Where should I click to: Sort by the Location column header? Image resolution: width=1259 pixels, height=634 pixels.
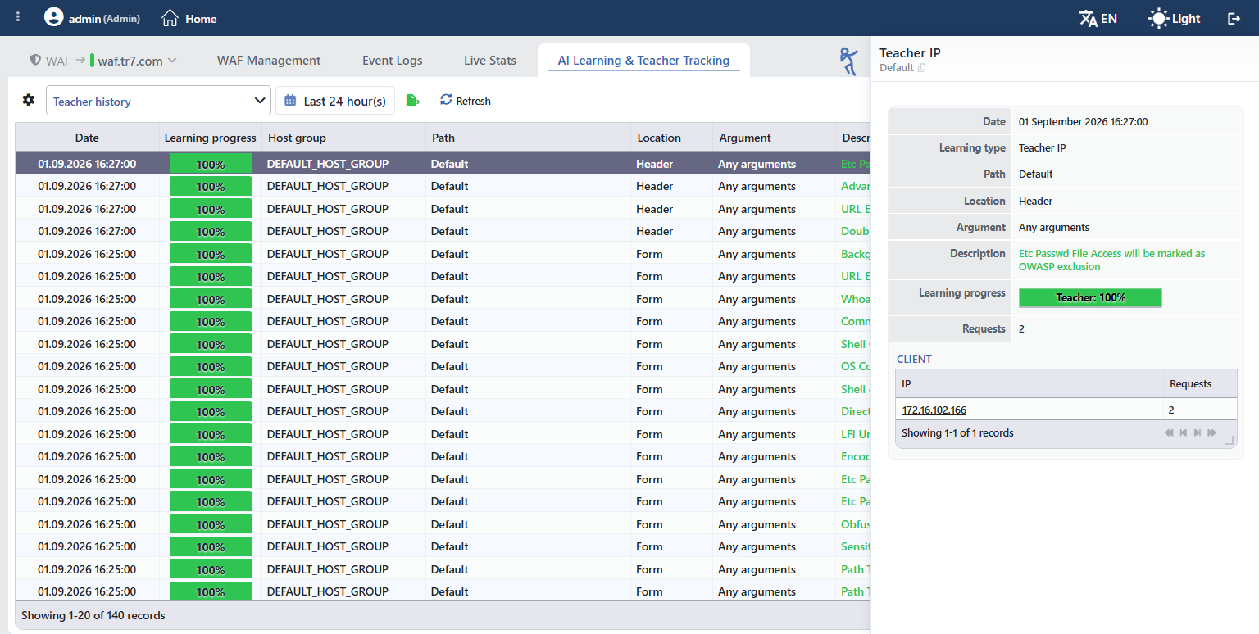pyautogui.click(x=672, y=138)
